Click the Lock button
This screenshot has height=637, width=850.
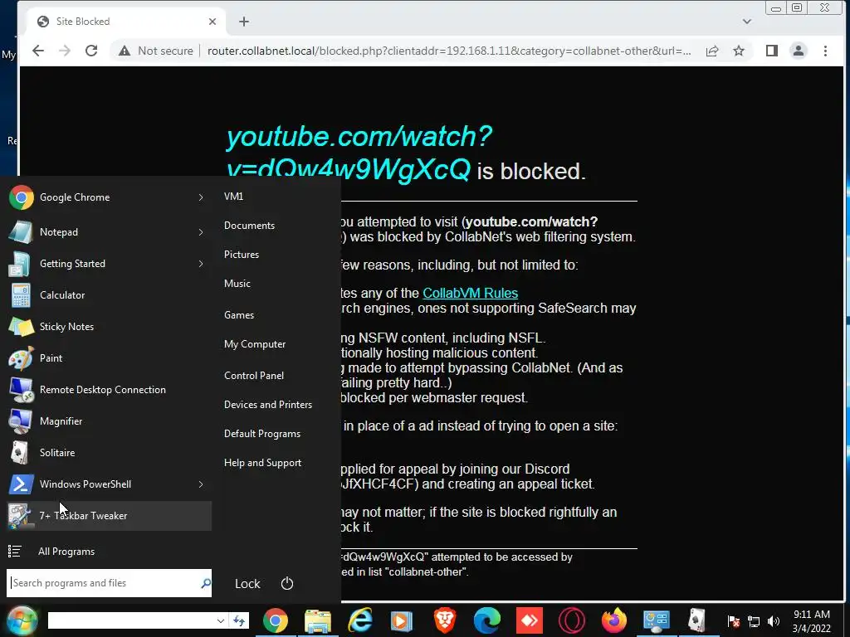point(247,584)
